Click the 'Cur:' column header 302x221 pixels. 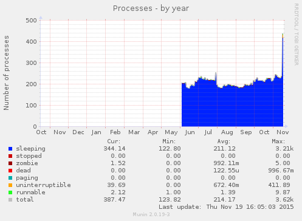coord(114,141)
